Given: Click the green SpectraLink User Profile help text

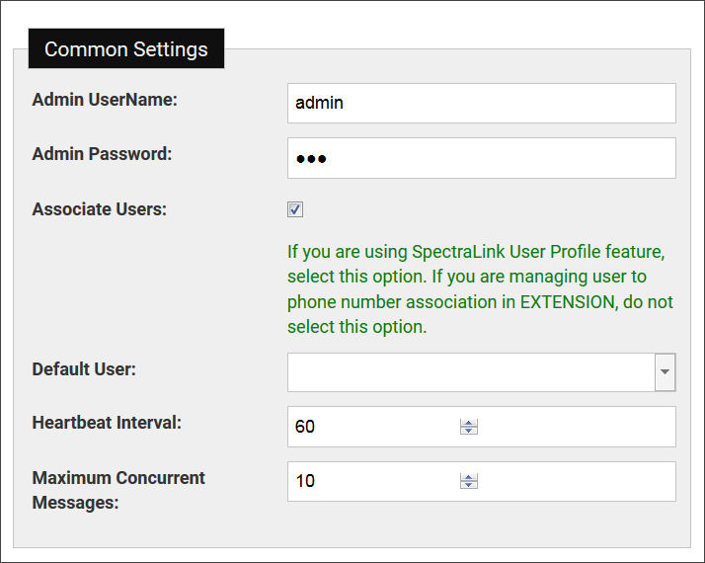Looking at the screenshot, I should 480,288.
